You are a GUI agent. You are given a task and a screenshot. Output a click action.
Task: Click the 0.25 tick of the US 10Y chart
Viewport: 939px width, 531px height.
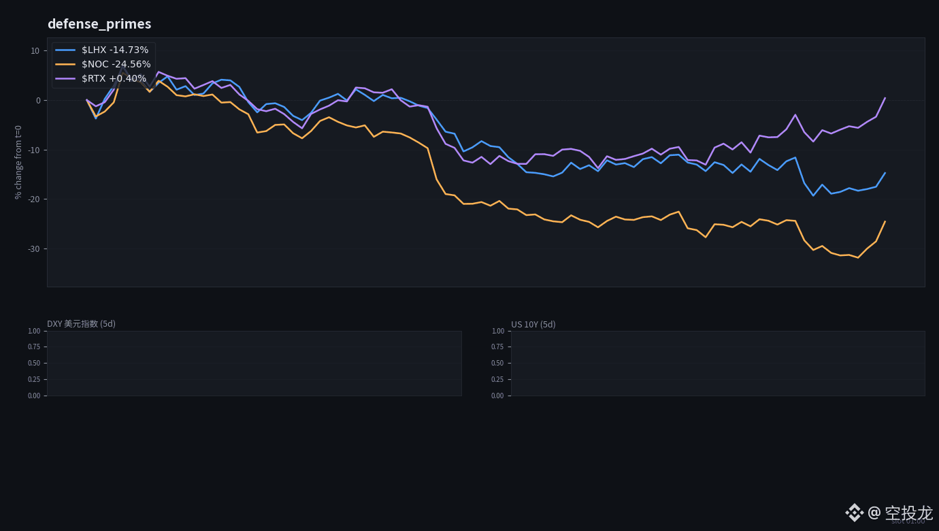[498, 379]
